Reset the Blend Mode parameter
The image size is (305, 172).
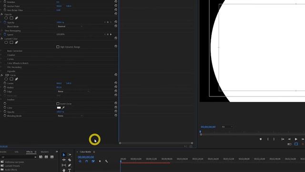click(116, 26)
